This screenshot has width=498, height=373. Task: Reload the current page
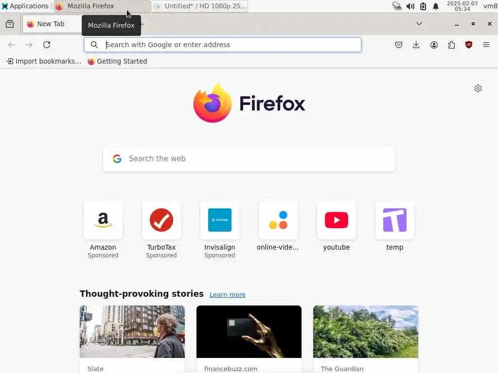coord(47,45)
